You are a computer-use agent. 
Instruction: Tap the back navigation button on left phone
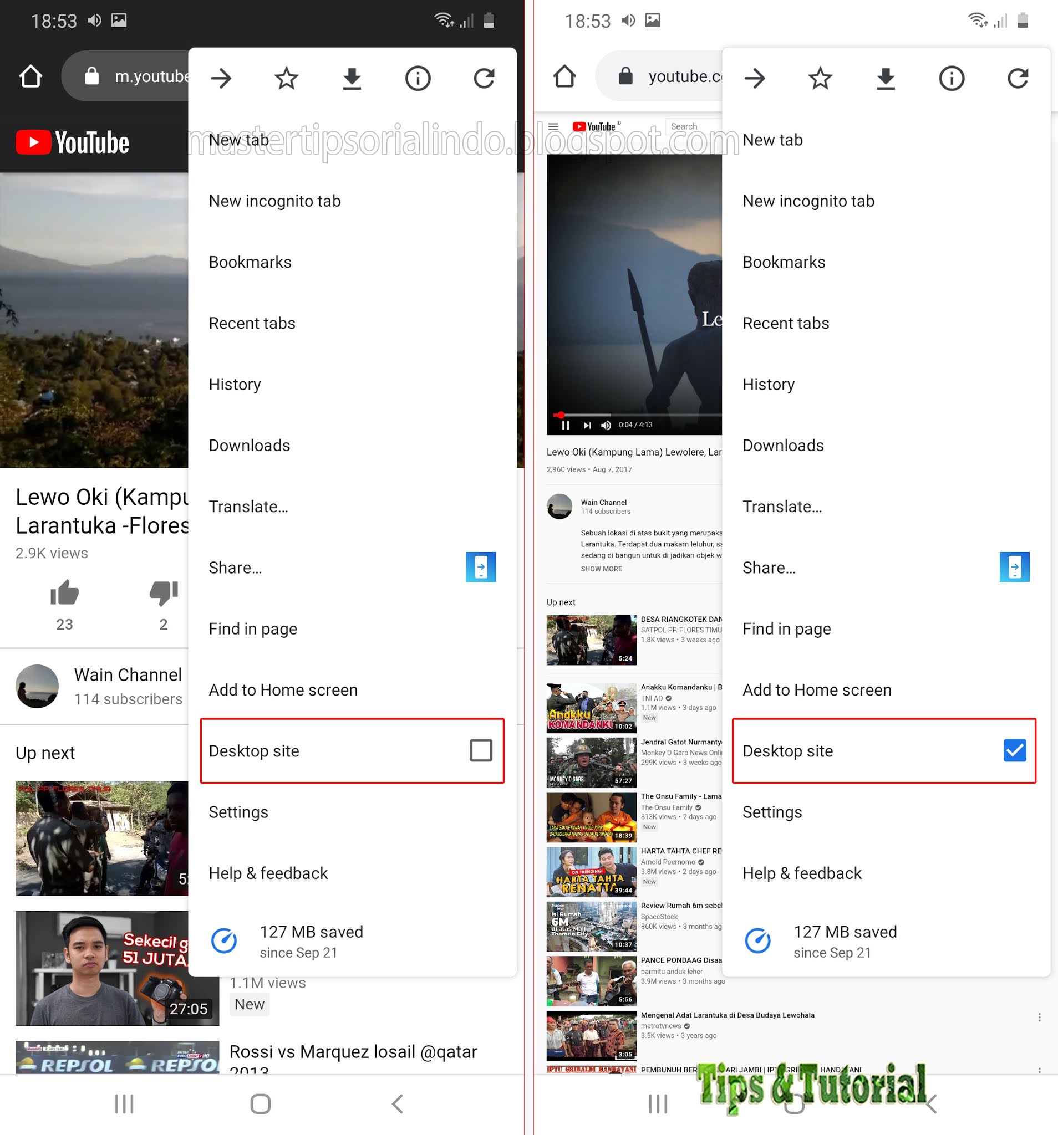click(398, 1103)
